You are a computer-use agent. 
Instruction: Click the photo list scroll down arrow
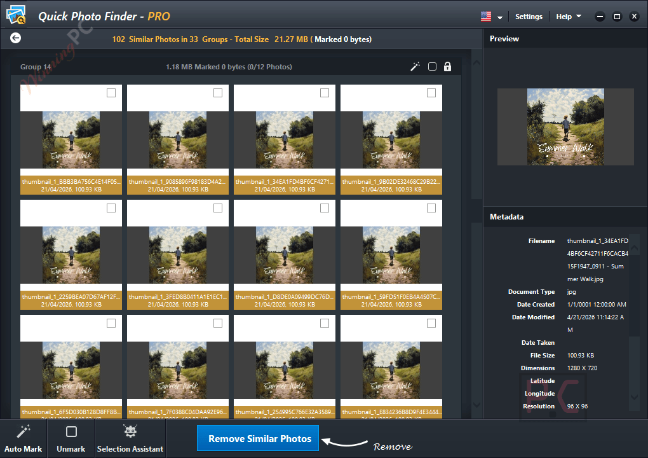[x=476, y=404]
